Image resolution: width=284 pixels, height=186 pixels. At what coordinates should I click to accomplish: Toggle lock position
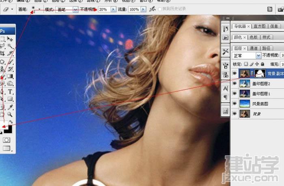pos(257,64)
